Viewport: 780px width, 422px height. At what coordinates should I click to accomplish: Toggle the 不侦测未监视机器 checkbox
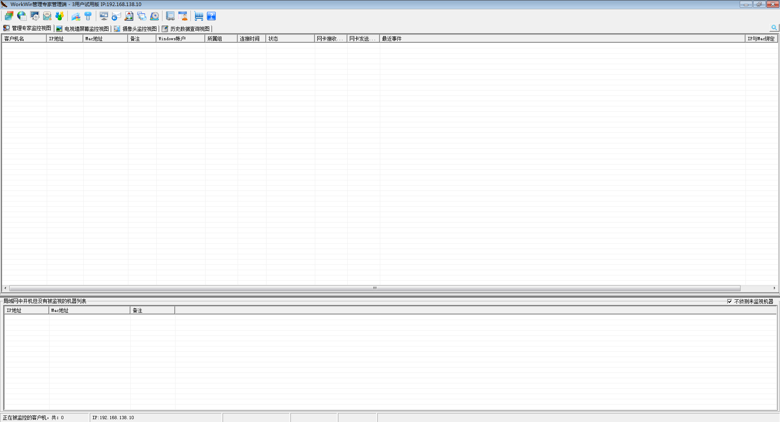point(730,301)
